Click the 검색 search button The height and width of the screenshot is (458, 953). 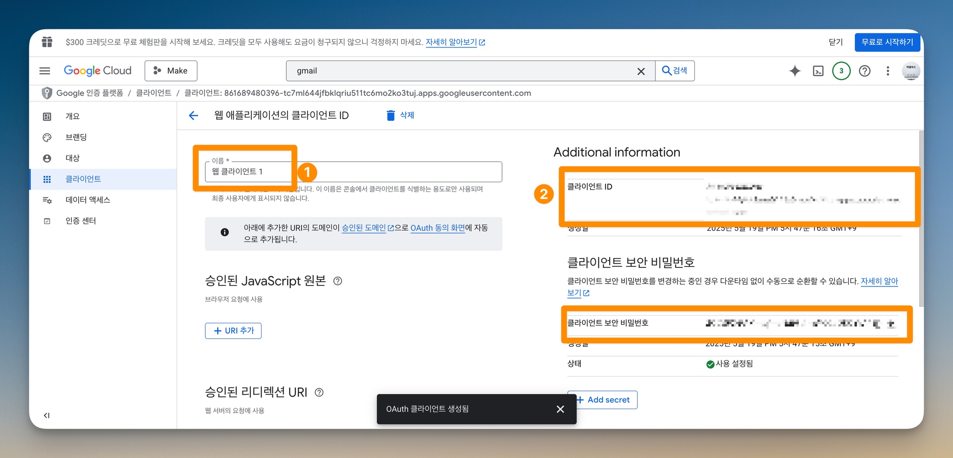[675, 71]
